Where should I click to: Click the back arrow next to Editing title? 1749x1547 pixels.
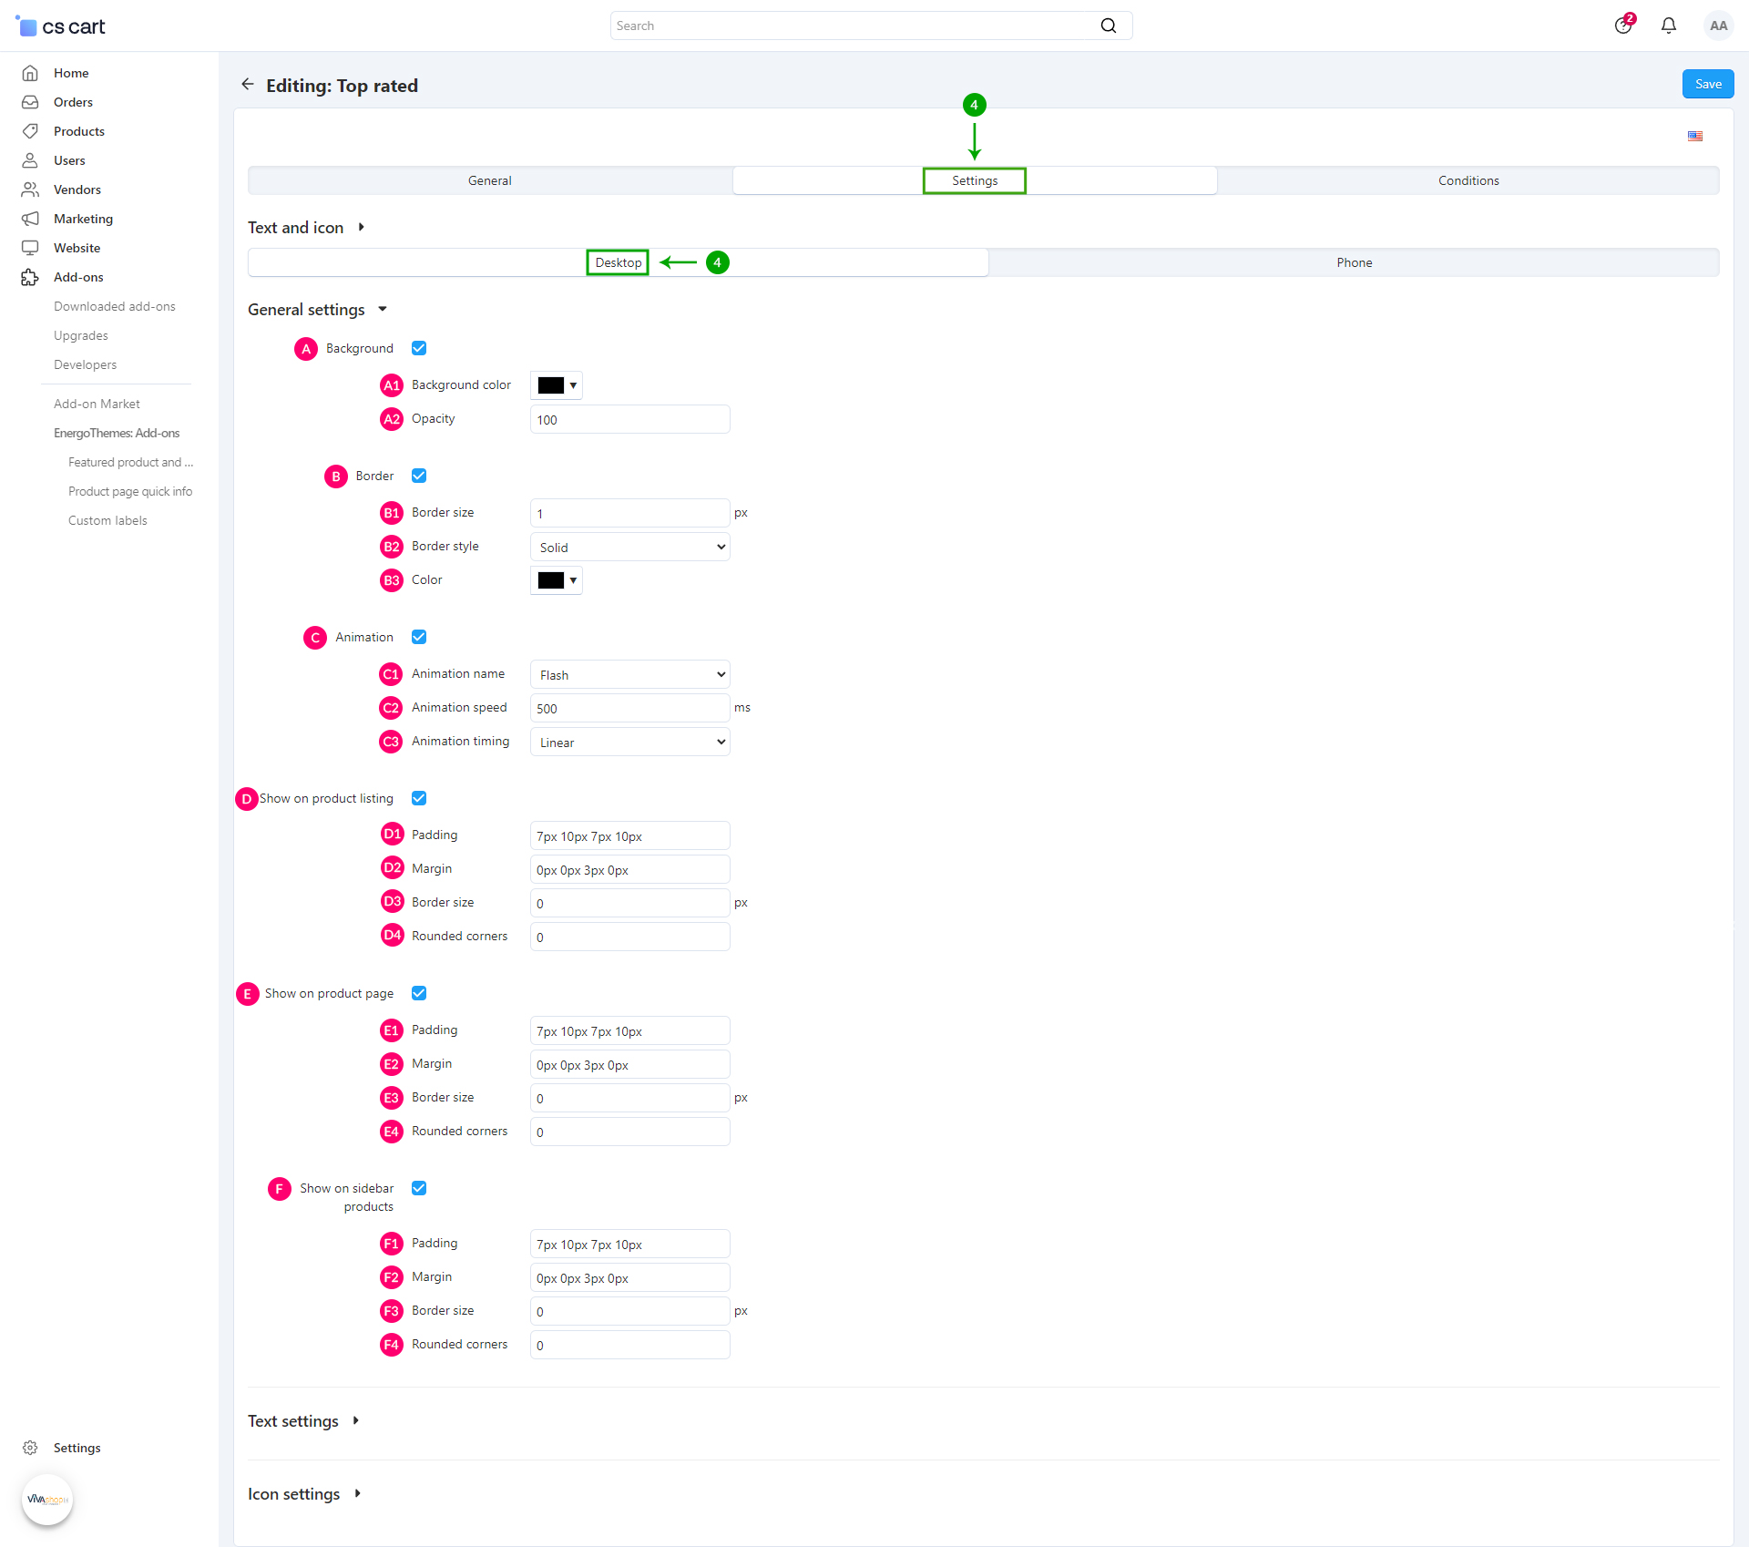tap(247, 85)
